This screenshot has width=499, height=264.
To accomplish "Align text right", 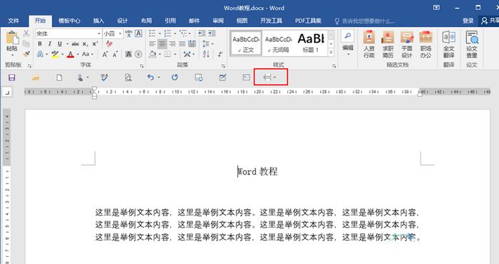I will pos(173,44).
